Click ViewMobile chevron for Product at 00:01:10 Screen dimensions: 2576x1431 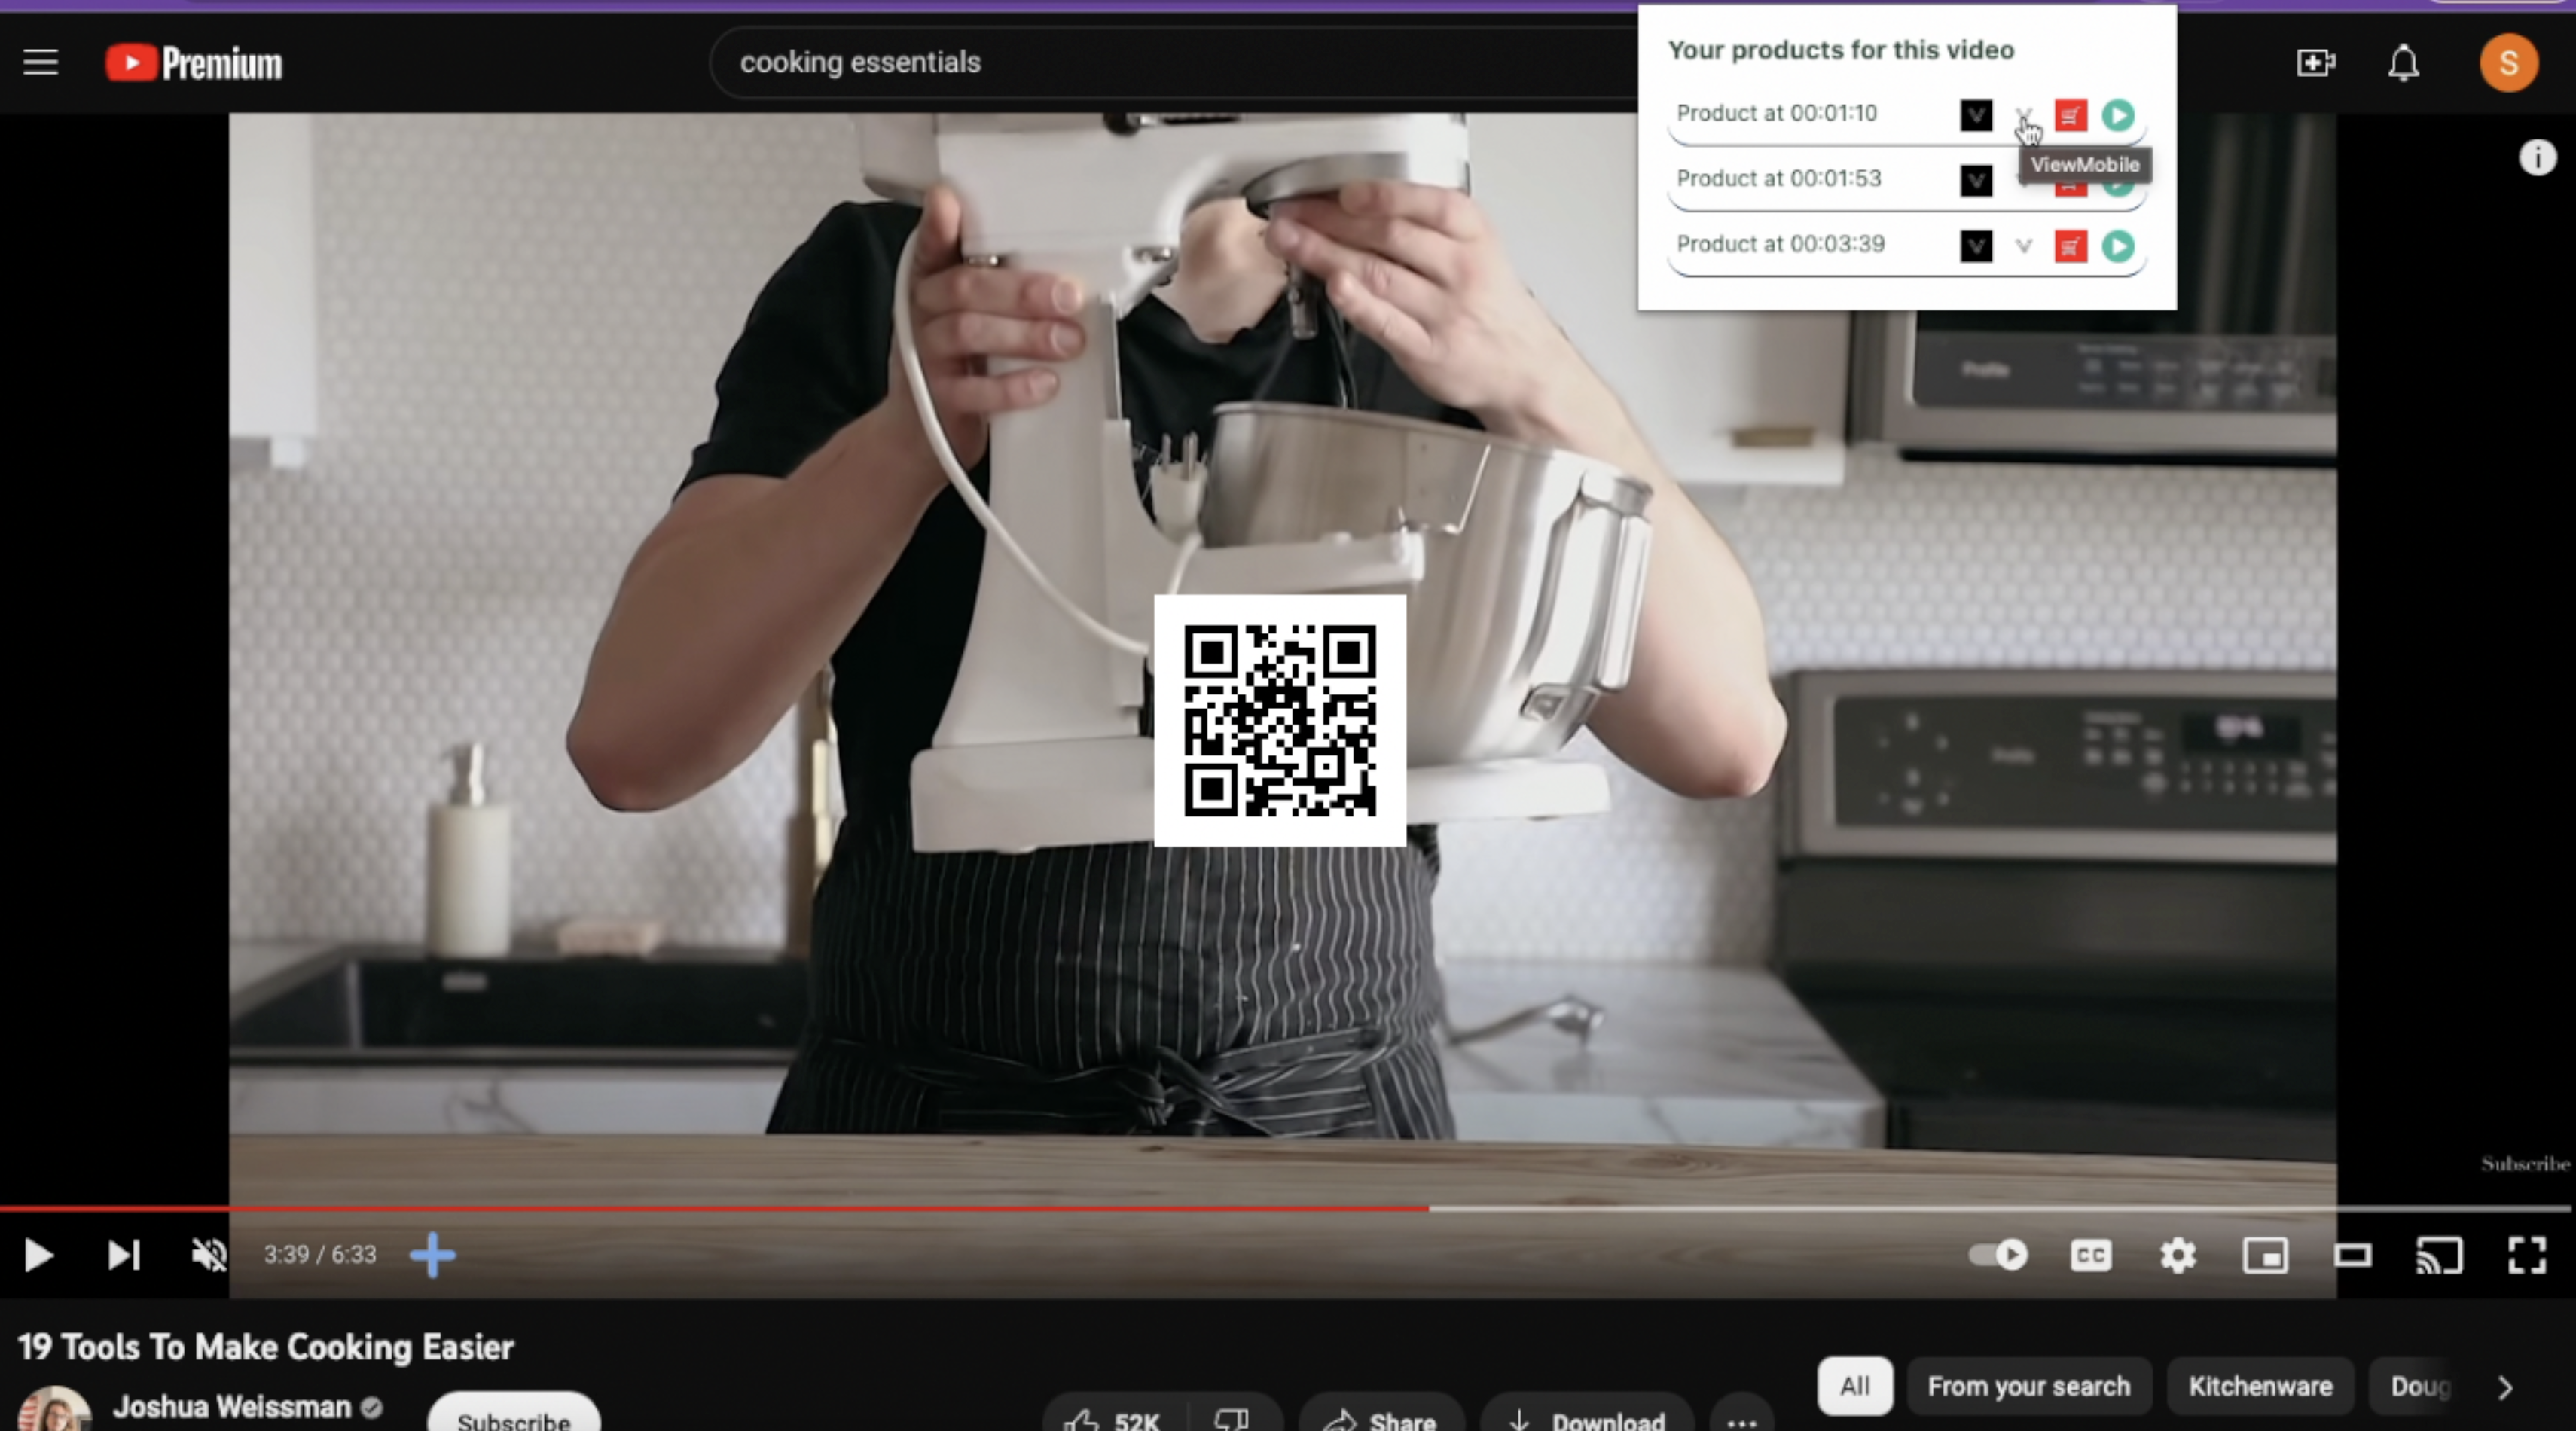tap(2023, 115)
